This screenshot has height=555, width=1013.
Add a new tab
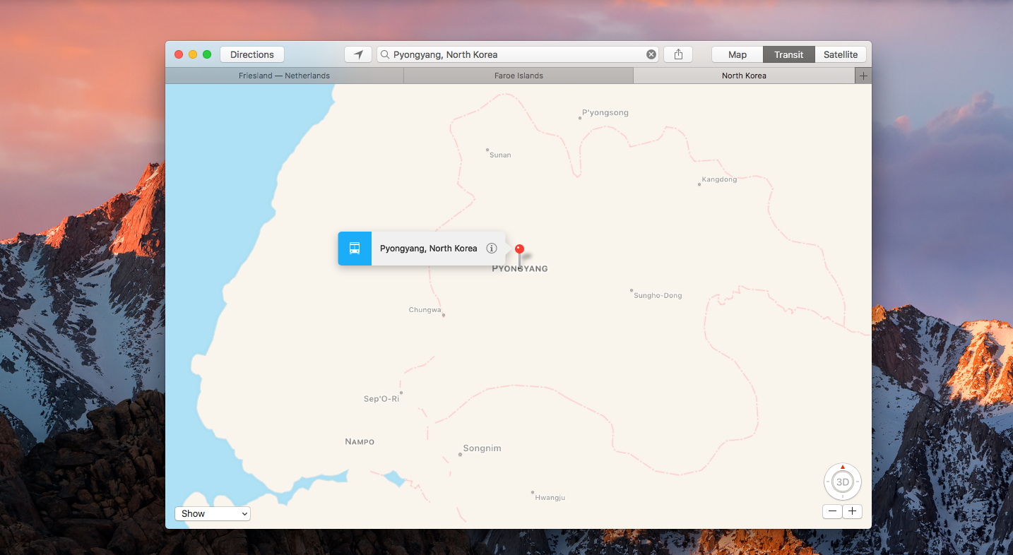(863, 76)
